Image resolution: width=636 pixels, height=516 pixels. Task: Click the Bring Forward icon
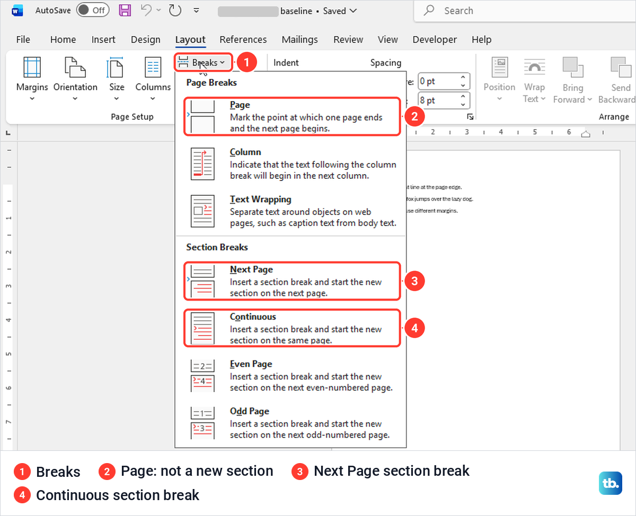573,68
